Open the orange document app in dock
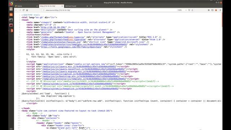The image size is (231, 130). 12,30
